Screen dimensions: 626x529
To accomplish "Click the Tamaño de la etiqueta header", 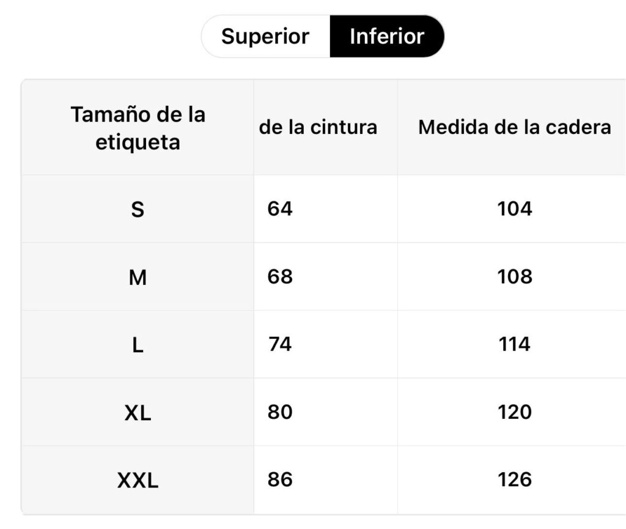I will click(138, 128).
